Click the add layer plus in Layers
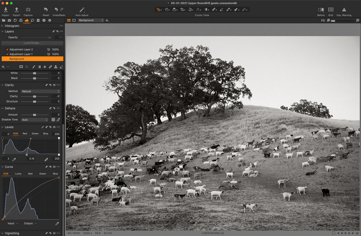 coord(3,66)
